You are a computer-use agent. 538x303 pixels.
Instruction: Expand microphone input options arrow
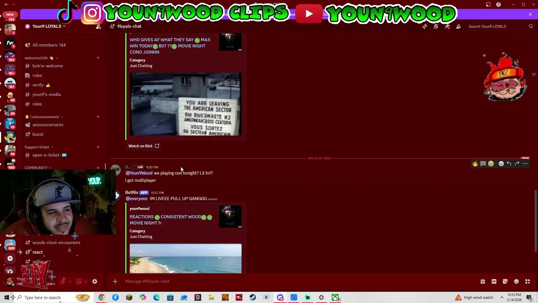(70, 282)
